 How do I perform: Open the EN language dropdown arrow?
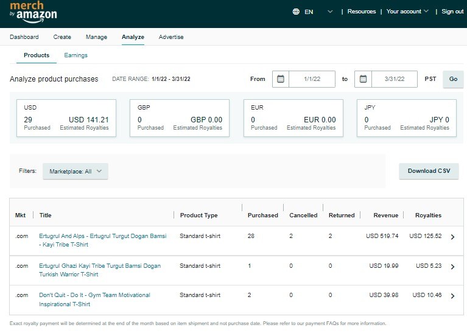(x=329, y=12)
